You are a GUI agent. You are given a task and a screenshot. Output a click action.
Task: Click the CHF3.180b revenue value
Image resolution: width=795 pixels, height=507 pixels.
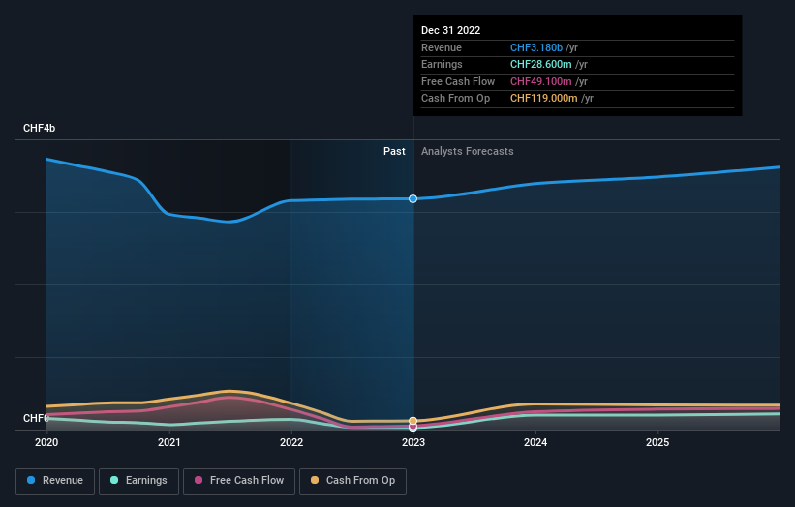pyautogui.click(x=536, y=47)
